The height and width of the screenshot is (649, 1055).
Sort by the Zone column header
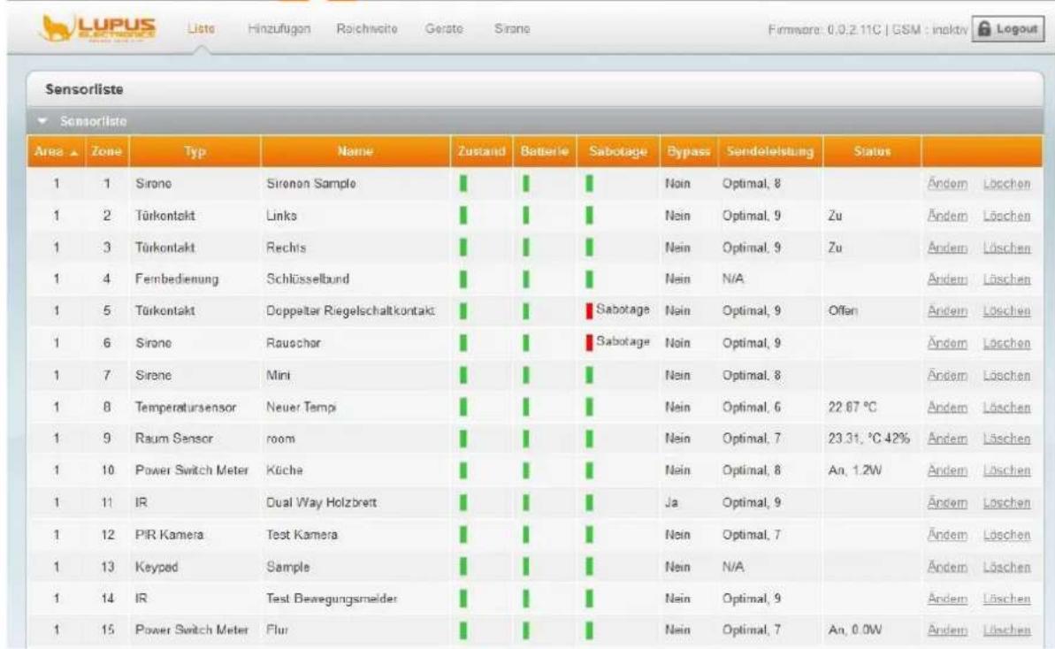click(x=107, y=151)
